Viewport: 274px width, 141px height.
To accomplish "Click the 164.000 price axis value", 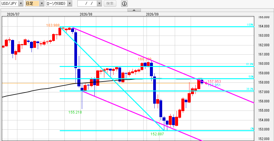I will point(264,27).
